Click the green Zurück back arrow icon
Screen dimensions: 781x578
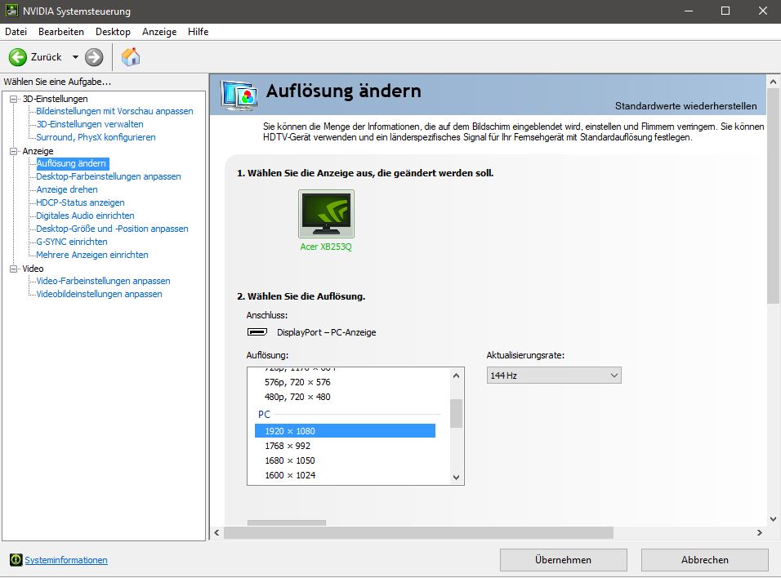pos(18,57)
